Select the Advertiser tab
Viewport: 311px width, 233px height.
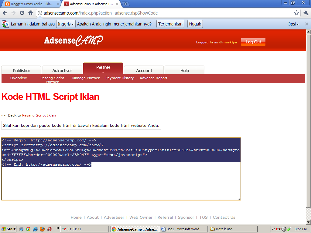[62, 70]
